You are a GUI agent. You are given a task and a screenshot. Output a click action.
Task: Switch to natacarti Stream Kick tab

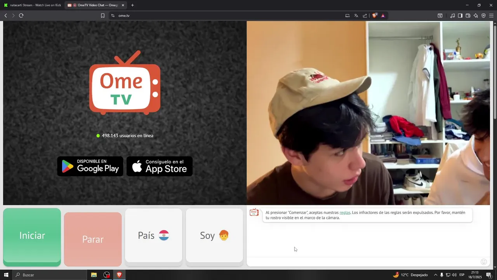[x=33, y=5]
